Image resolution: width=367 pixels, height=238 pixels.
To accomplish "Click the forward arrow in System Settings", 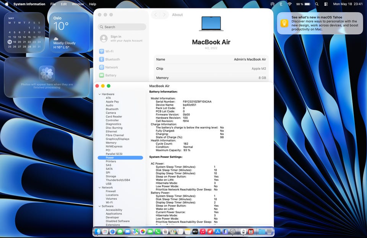I will (164, 15).
